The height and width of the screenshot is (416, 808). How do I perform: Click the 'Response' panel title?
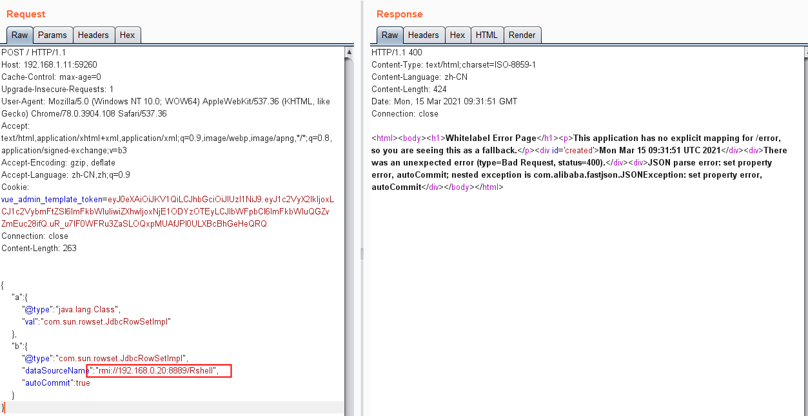(x=400, y=14)
